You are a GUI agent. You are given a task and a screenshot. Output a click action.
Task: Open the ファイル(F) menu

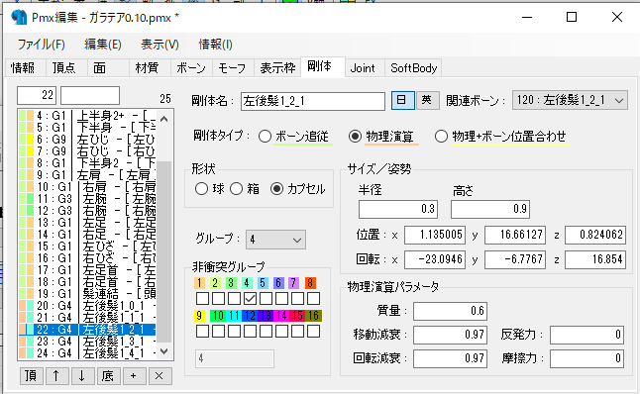coord(42,44)
